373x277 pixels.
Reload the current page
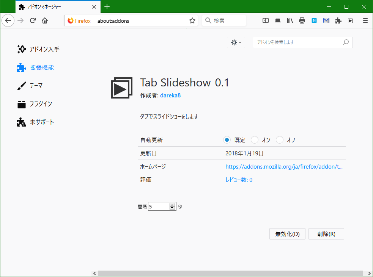[x=33, y=21]
